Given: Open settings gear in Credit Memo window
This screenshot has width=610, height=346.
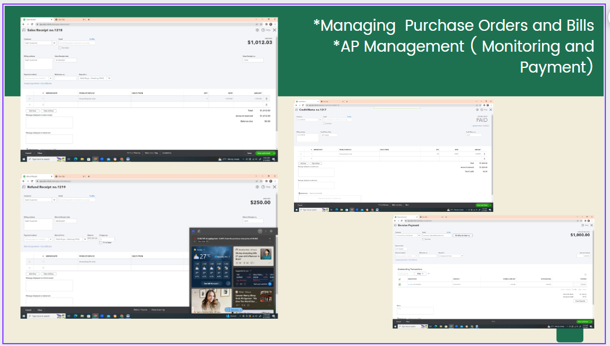Looking at the screenshot, I should tap(478, 110).
